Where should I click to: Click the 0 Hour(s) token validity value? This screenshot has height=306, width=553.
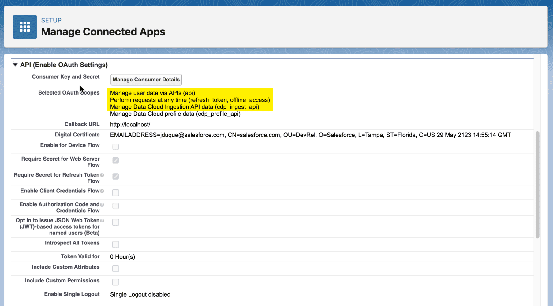pyautogui.click(x=122, y=257)
